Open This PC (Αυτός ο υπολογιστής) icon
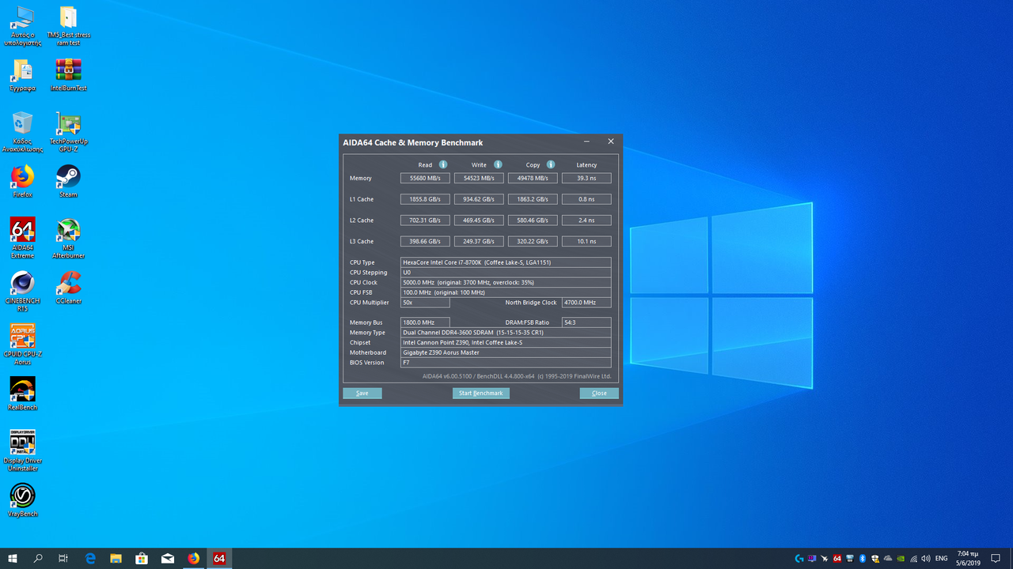The height and width of the screenshot is (569, 1013). [x=22, y=26]
